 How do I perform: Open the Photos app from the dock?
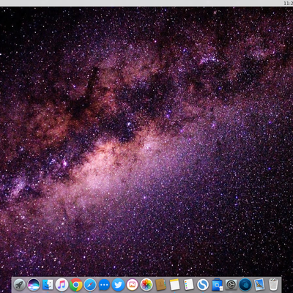(x=146, y=284)
